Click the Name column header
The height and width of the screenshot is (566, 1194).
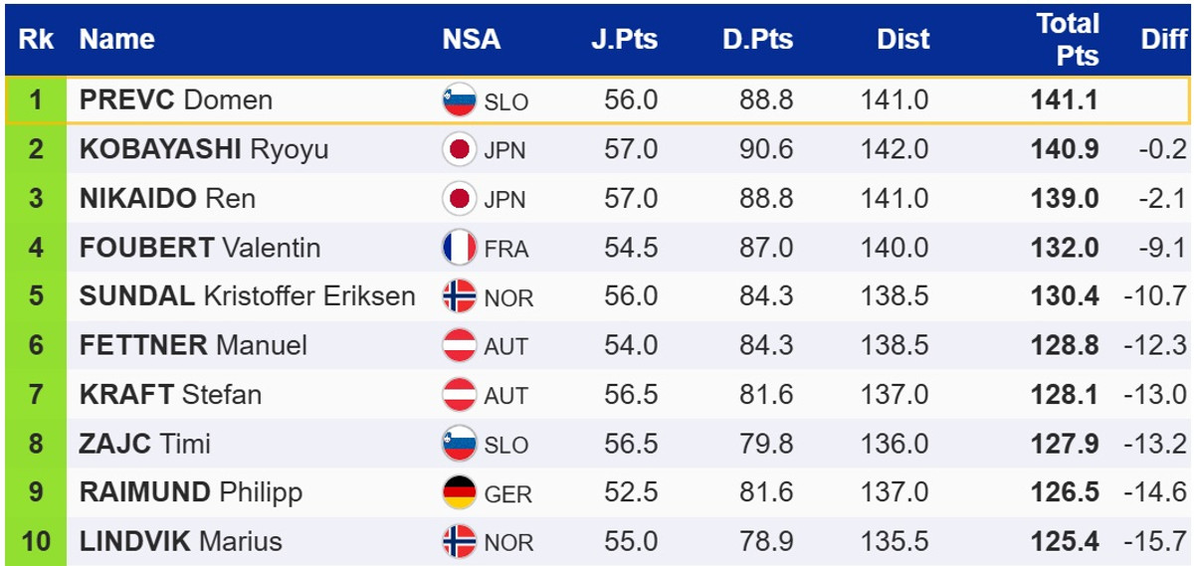point(117,39)
